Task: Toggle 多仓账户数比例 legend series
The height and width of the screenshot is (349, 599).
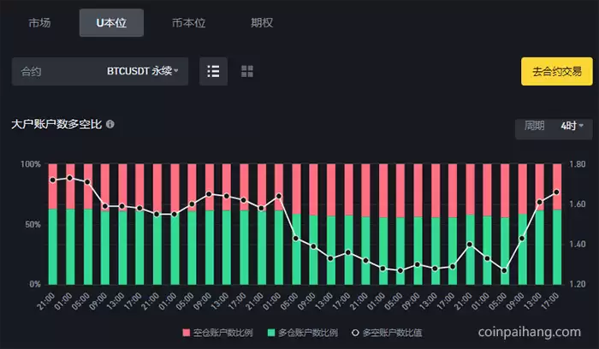Action: [302, 331]
